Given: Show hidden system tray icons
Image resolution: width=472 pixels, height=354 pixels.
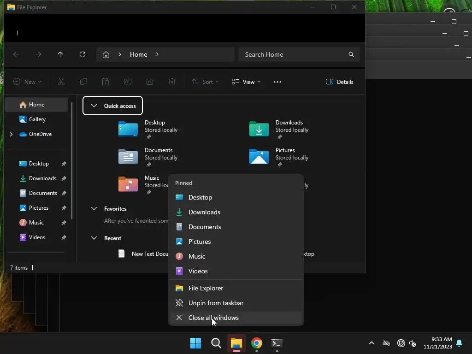Looking at the screenshot, I should click(x=372, y=343).
